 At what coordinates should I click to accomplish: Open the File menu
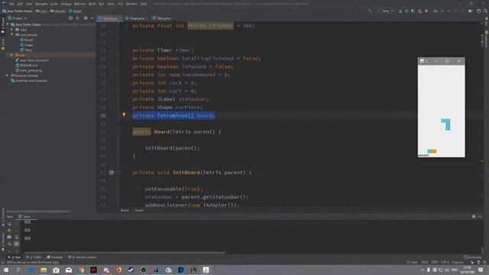pyautogui.click(x=11, y=4)
